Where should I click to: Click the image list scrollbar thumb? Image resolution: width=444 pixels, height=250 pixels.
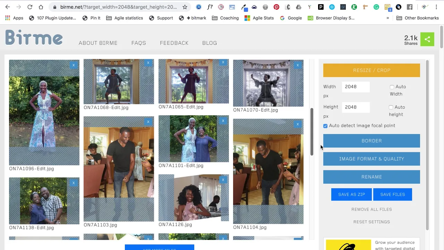point(311,132)
